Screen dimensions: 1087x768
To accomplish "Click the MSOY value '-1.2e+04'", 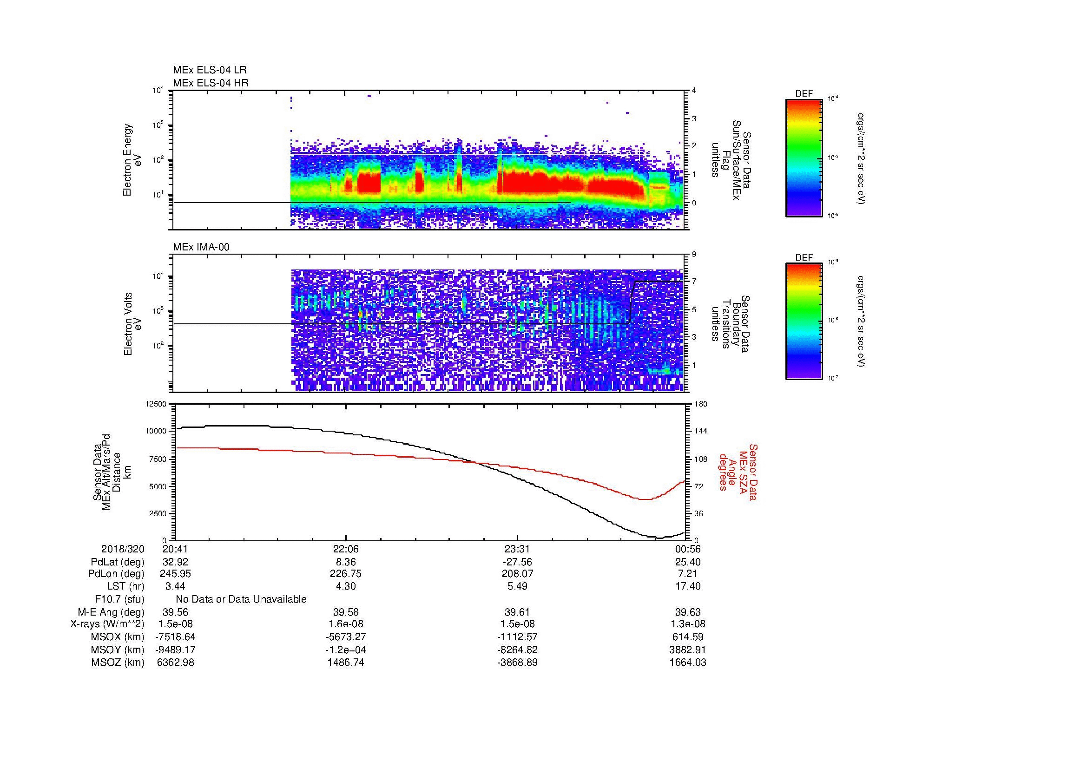I will (346, 650).
